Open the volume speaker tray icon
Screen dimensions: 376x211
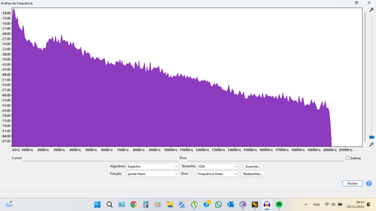click(333, 205)
